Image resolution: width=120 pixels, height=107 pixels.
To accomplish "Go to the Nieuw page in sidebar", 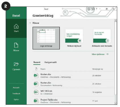I will click(x=16, y=47).
